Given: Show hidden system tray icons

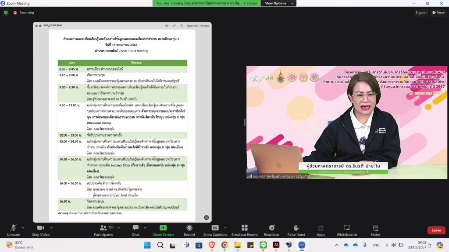Looking at the screenshot, I should tap(337, 245).
